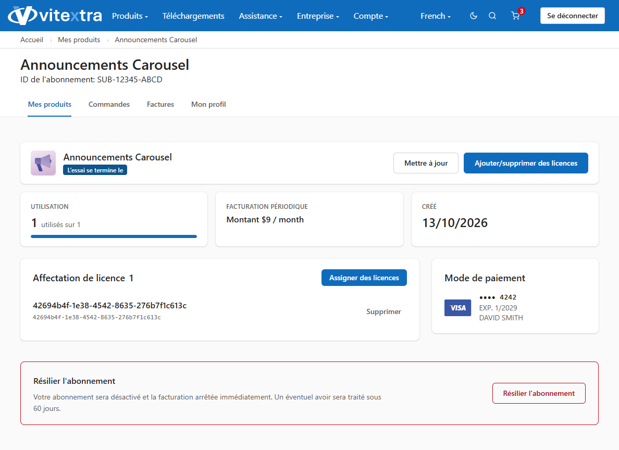Expand the Assistance dropdown
The height and width of the screenshot is (450, 619).
[261, 16]
